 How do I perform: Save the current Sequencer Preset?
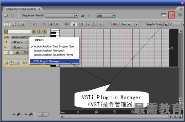click(x=82, y=16)
